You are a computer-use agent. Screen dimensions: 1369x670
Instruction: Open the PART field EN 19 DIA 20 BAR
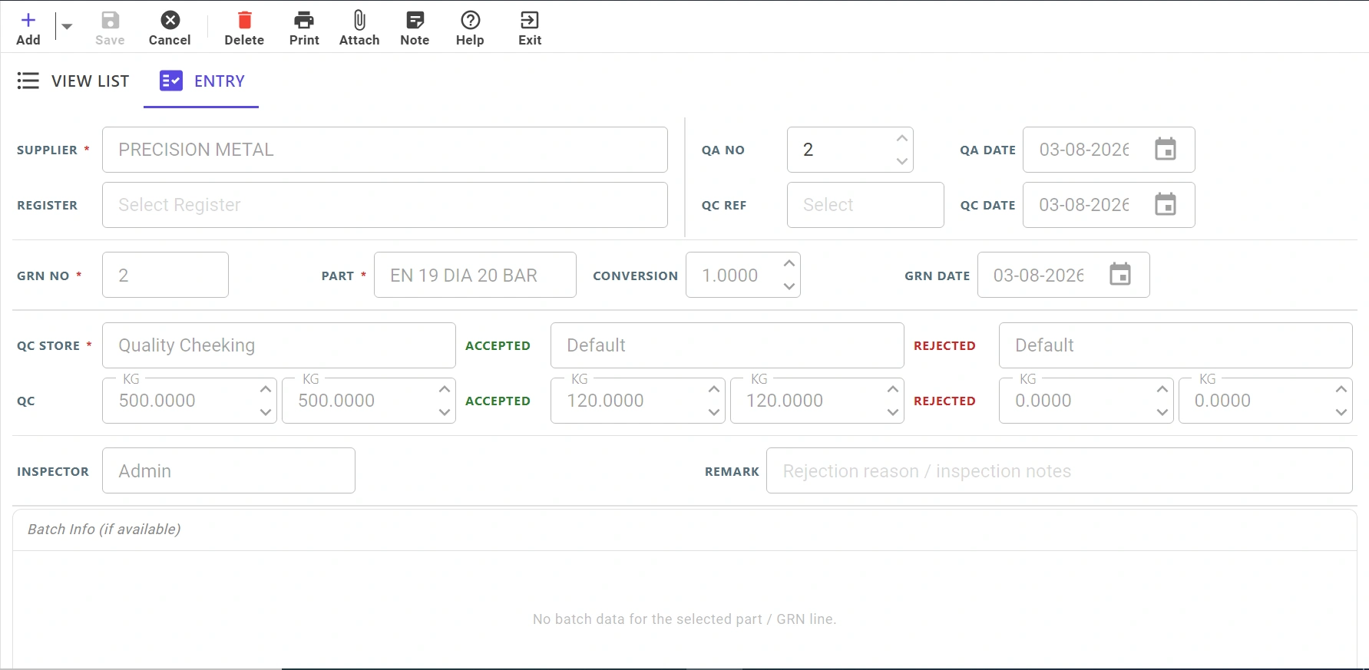[475, 275]
